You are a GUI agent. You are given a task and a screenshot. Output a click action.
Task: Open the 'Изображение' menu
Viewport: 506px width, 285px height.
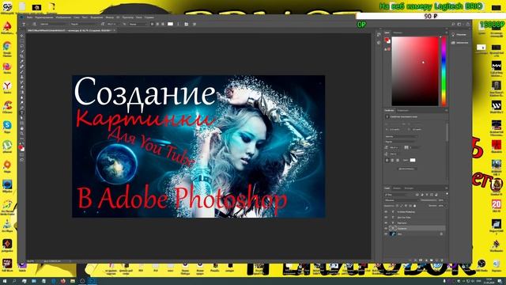[63, 17]
